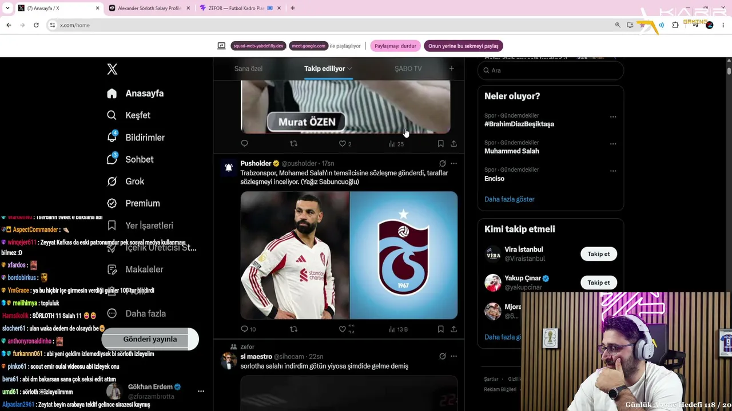This screenshot has width=732, height=411.
Task: Switch to the Sana özel tab
Action: click(248, 68)
